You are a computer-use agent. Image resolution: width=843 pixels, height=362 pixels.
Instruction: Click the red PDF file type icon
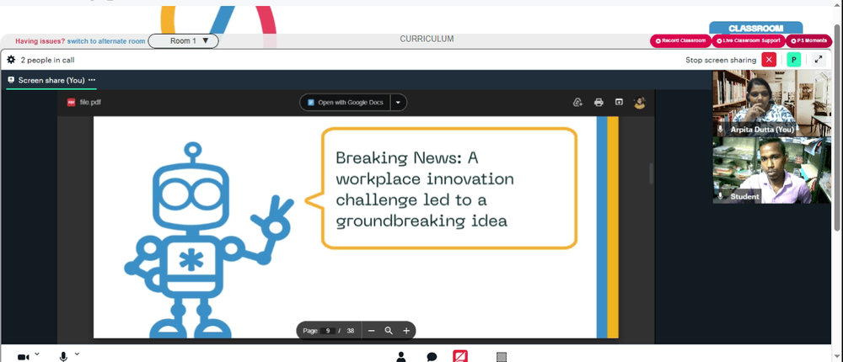click(x=71, y=102)
